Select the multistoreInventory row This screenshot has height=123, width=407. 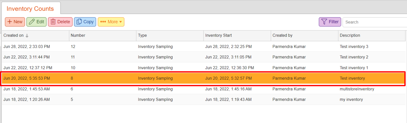tap(204, 89)
